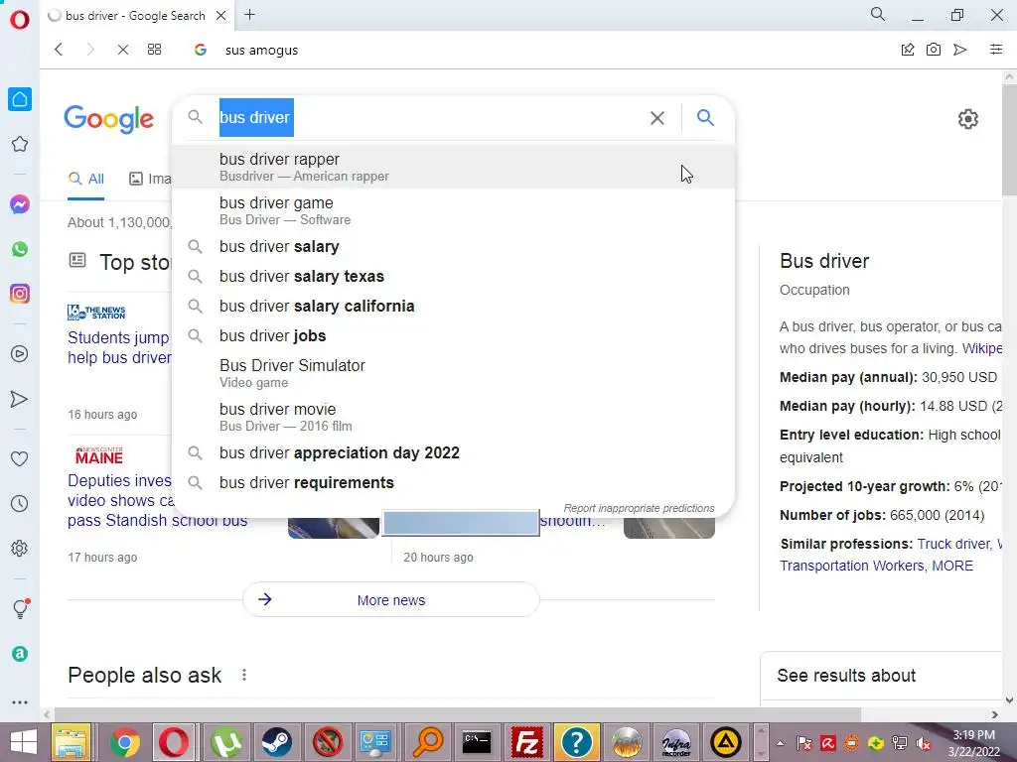
Task: Pick suggestion Bus Driver Simulator
Action: 453,373
